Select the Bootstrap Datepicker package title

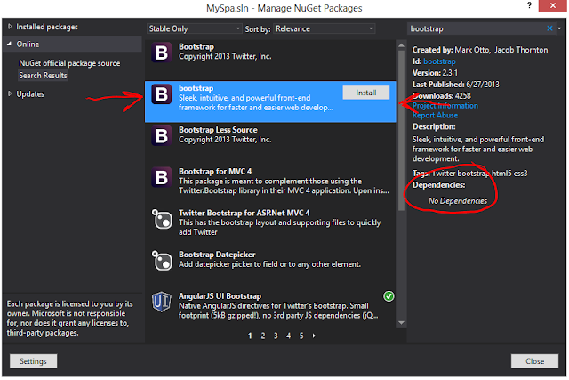click(217, 255)
